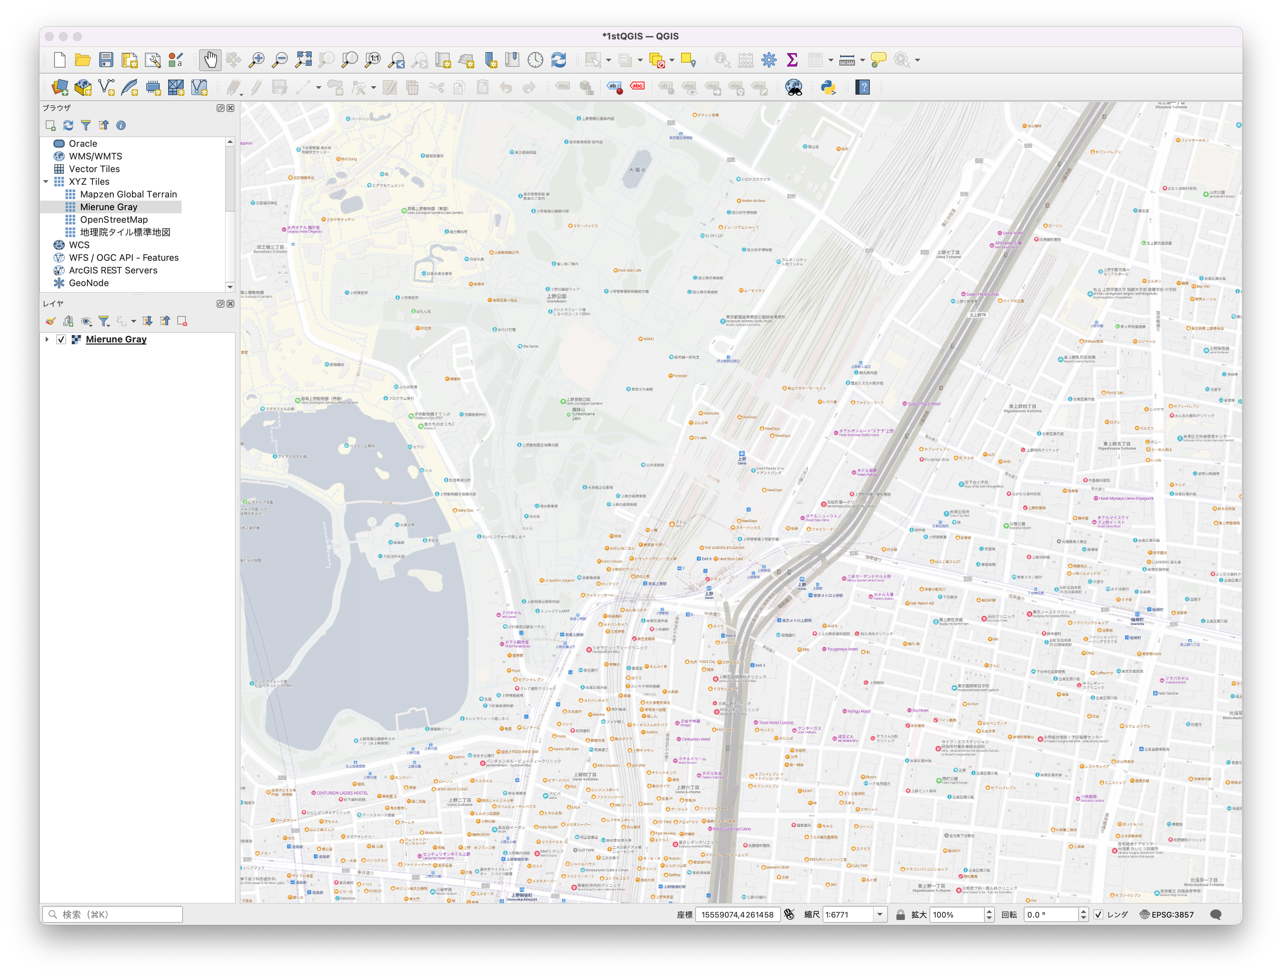
Task: Open MetaSearch globe with binoculars icon
Action: tap(794, 87)
